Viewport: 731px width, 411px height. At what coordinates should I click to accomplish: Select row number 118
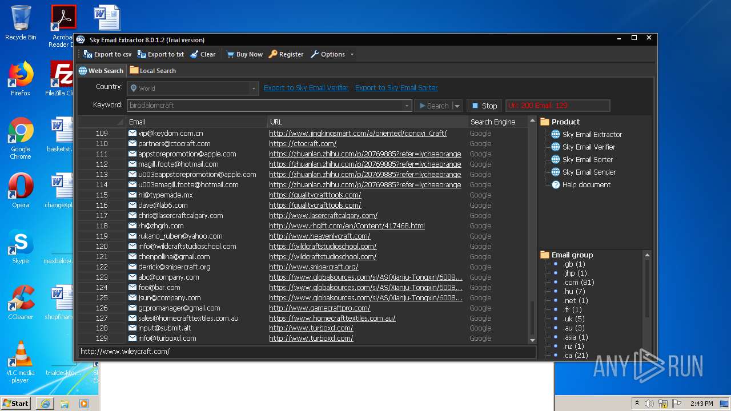coord(102,225)
